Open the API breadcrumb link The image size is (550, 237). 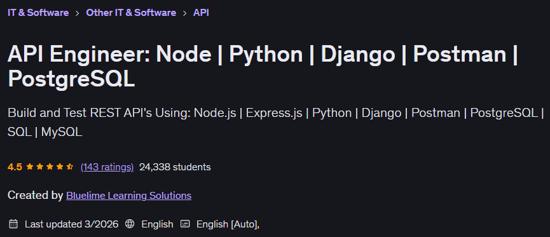click(x=201, y=13)
